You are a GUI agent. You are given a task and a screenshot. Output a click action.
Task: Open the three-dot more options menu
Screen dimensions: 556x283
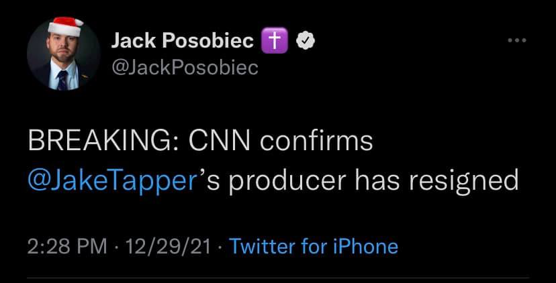click(x=516, y=40)
